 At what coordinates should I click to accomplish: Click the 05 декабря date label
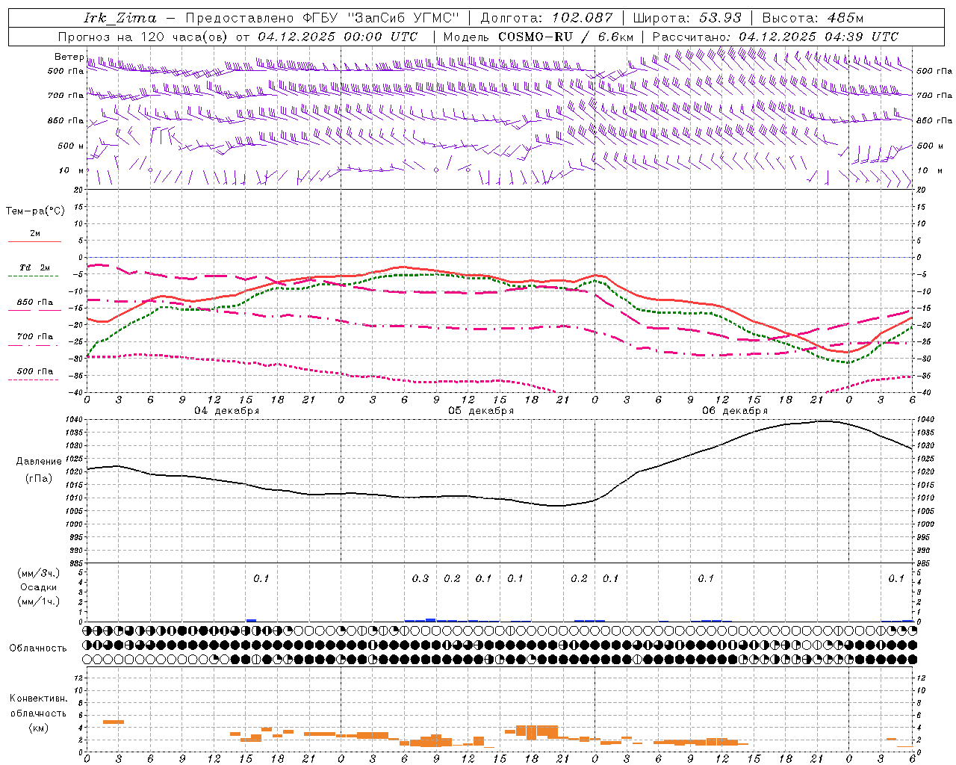(x=481, y=411)
